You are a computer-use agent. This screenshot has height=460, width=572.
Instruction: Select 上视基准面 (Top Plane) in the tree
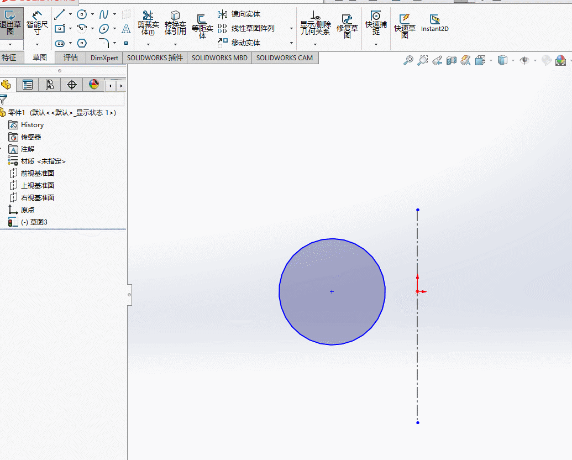pos(37,185)
